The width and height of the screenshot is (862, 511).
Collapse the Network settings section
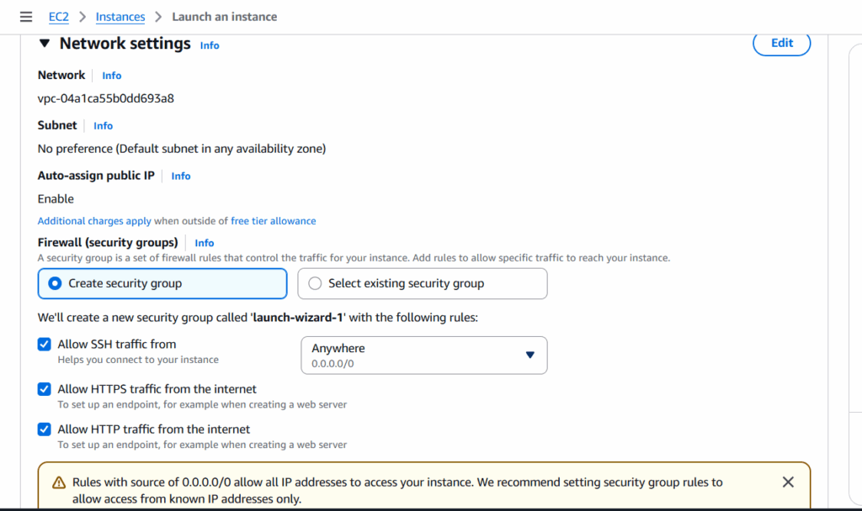pyautogui.click(x=45, y=44)
